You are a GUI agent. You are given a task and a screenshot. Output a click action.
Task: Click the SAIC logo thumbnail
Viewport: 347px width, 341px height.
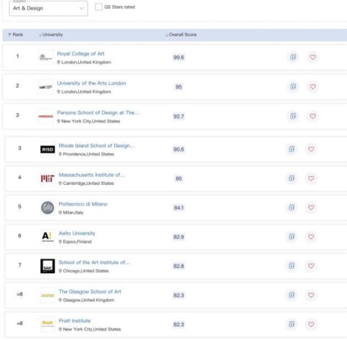tap(47, 266)
